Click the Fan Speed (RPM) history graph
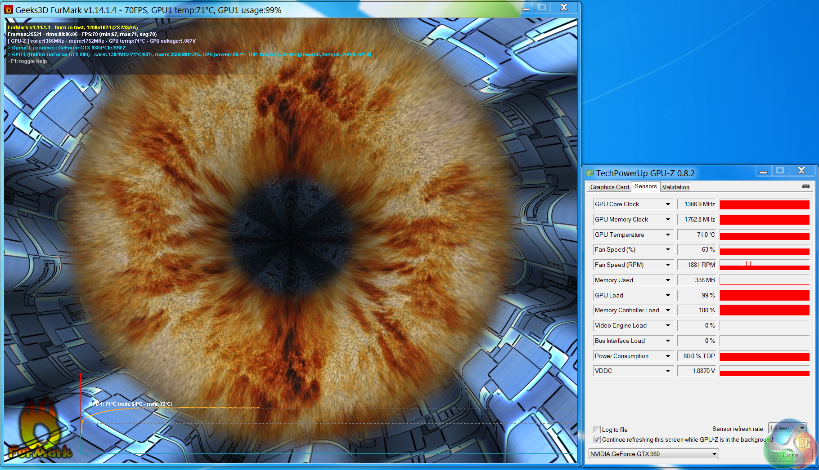Image resolution: width=819 pixels, height=470 pixels. (x=764, y=265)
